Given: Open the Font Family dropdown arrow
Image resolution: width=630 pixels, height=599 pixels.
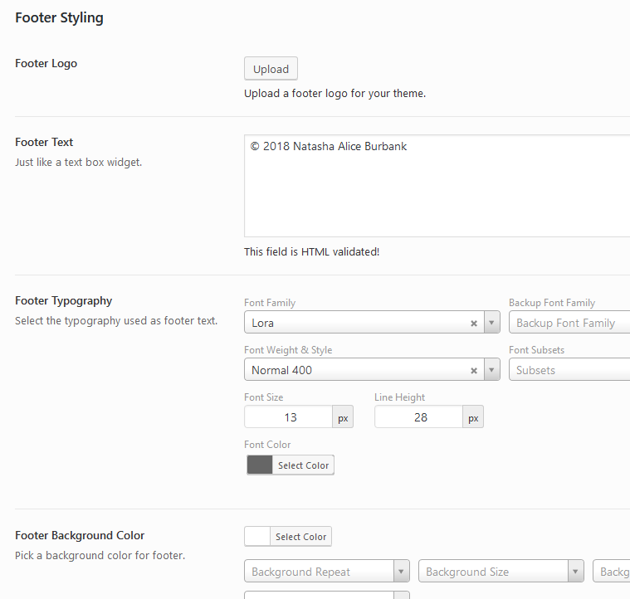Looking at the screenshot, I should click(x=492, y=324).
